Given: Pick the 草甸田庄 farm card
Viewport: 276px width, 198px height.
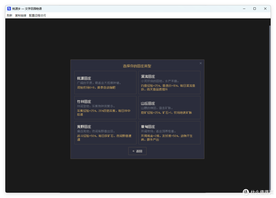Looking at the screenshot, I should tap(169, 133).
